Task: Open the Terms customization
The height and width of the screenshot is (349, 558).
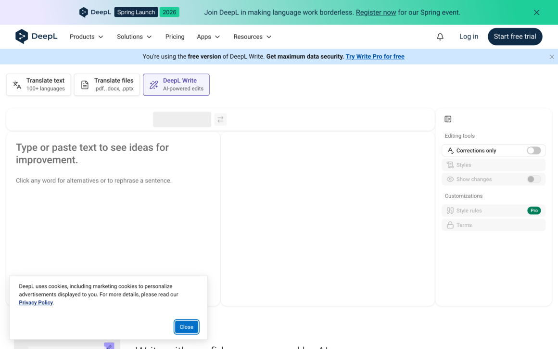Action: pyautogui.click(x=493, y=225)
